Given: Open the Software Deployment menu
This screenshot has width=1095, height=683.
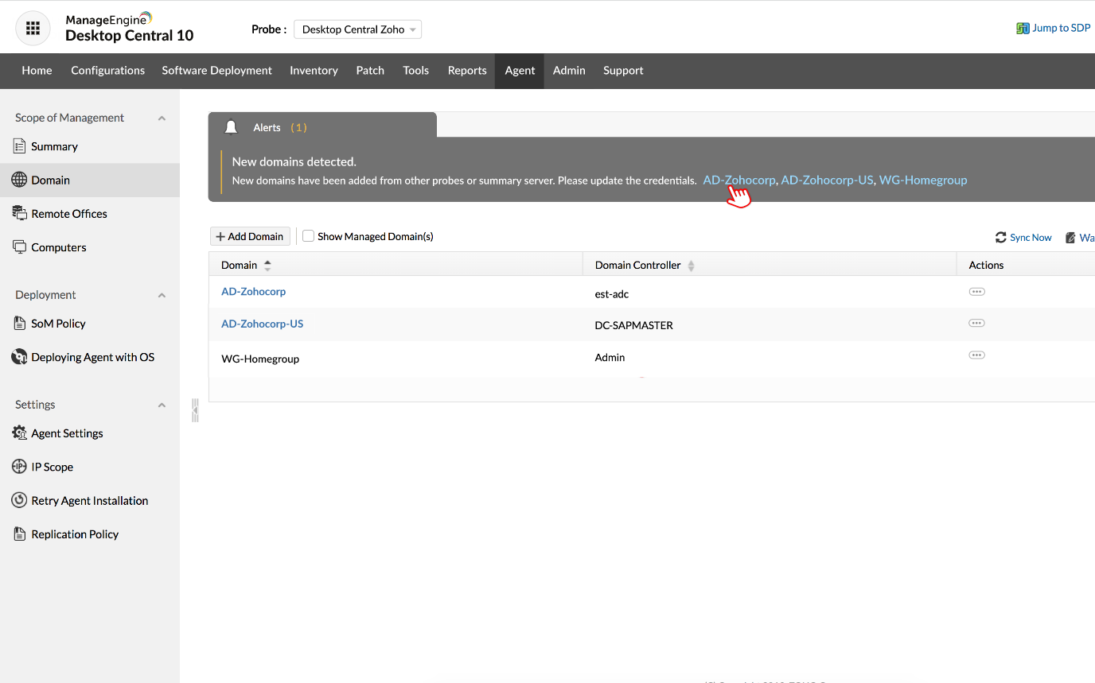Looking at the screenshot, I should tap(216, 71).
